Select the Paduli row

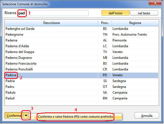pyautogui.click(x=82, y=98)
